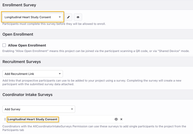Grab the drag handle of the intake survey row
This screenshot has width=193, height=134.
tap(5, 119)
